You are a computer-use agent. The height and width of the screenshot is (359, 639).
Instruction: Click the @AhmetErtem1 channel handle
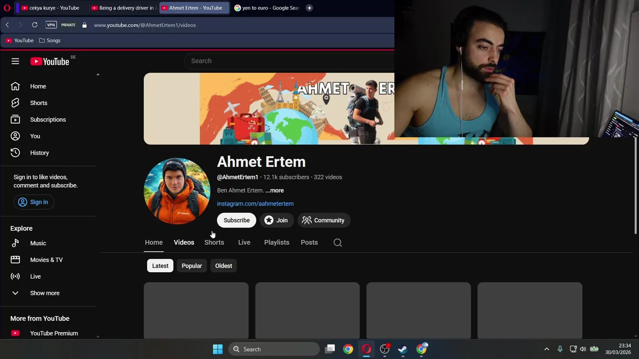pyautogui.click(x=238, y=177)
